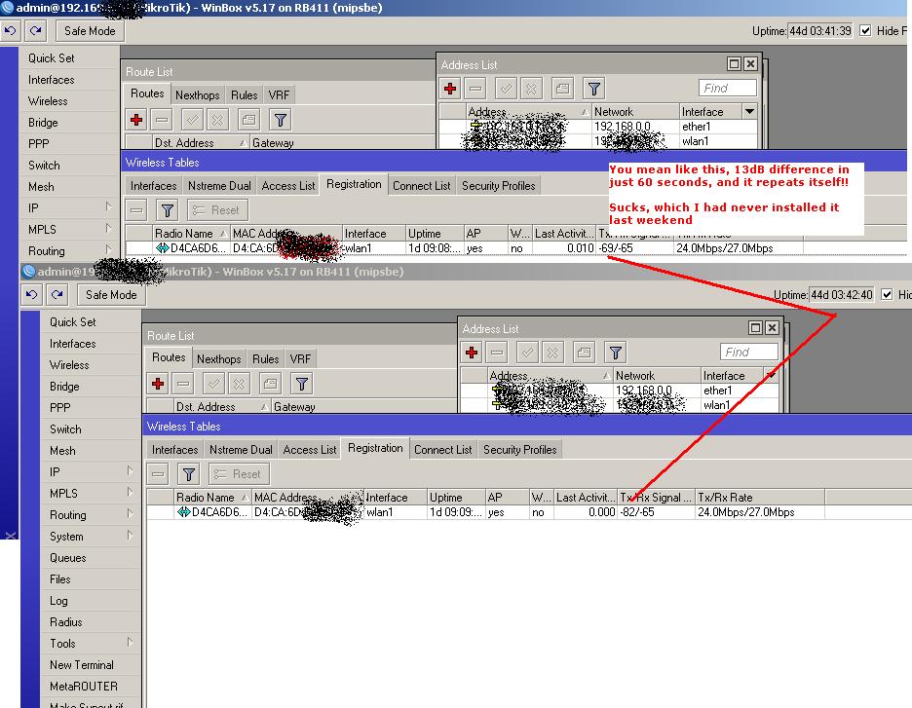Click filter funnel in lower Wireless Tables toolbar

[x=189, y=473]
